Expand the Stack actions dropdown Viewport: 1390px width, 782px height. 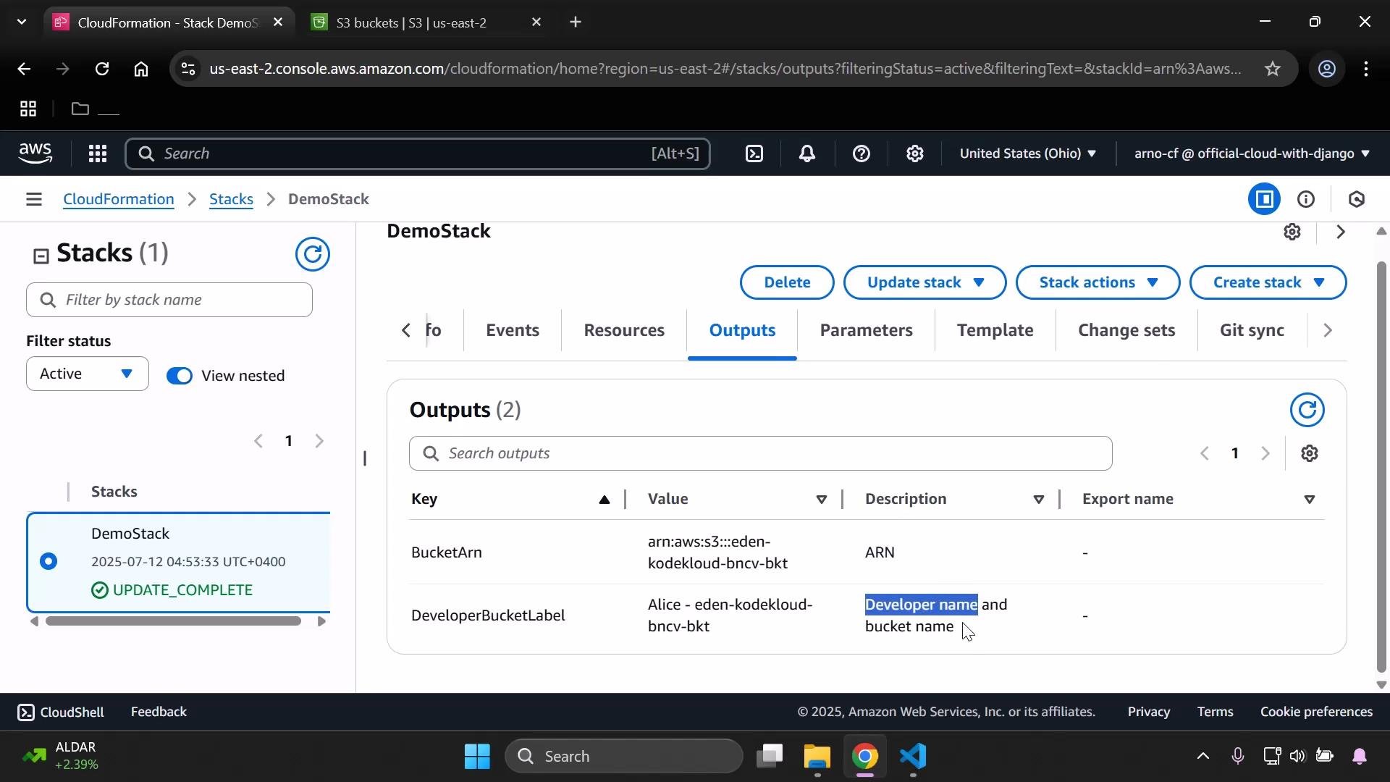1098,282
